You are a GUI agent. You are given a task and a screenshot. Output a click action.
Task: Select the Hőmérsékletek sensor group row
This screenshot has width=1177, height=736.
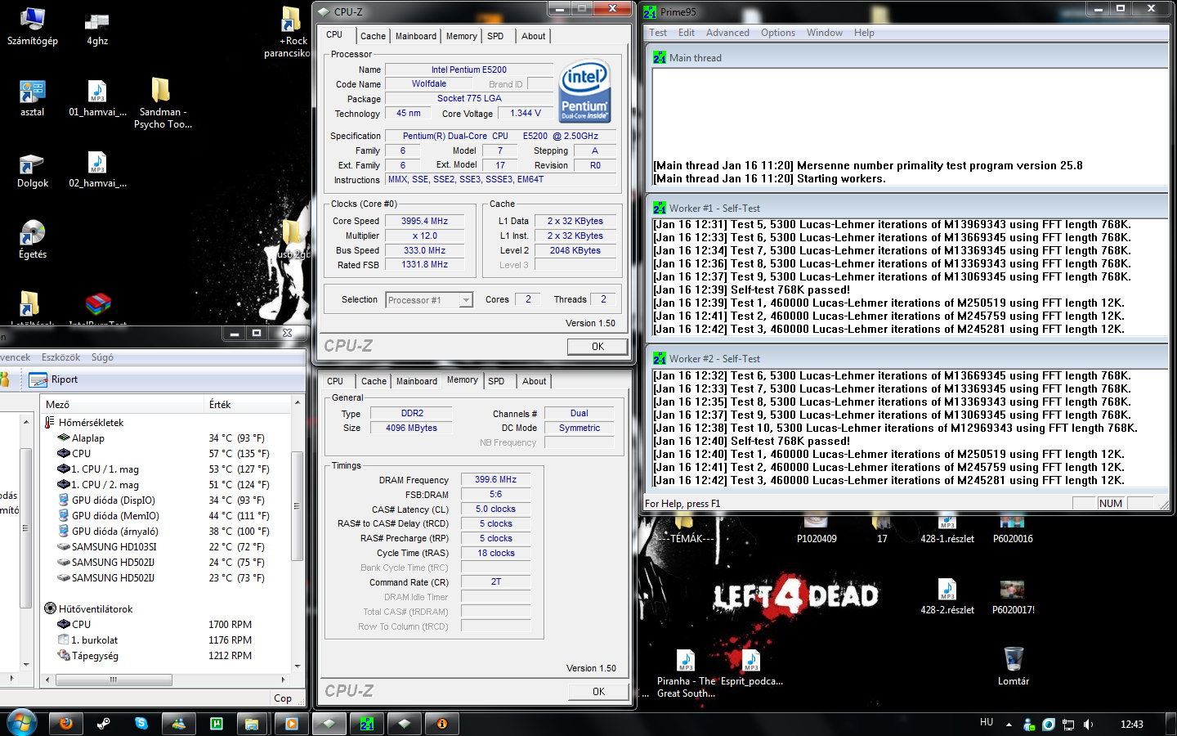click(91, 423)
